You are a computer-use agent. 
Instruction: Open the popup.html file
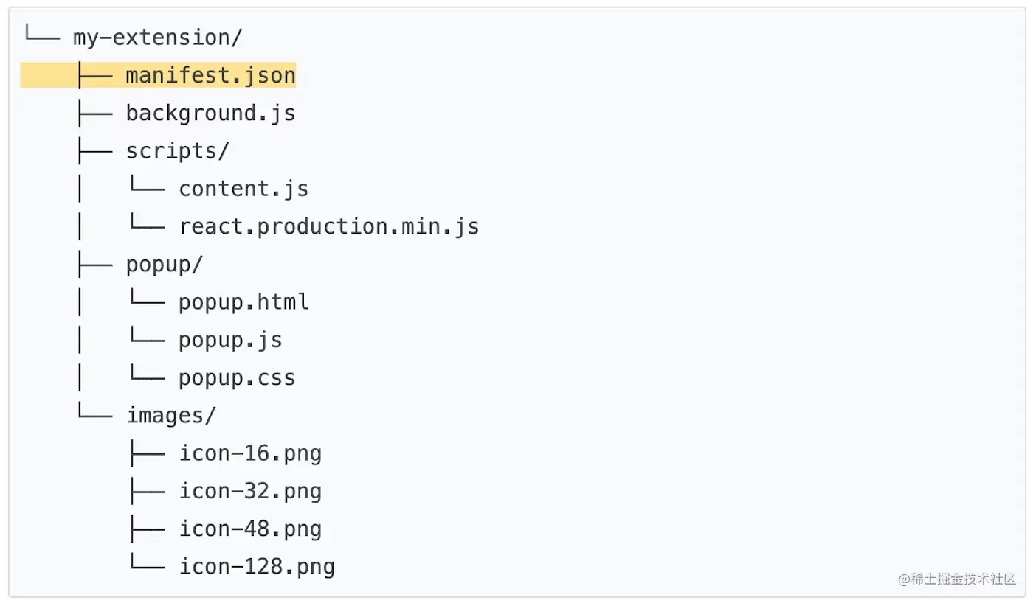coord(243,302)
